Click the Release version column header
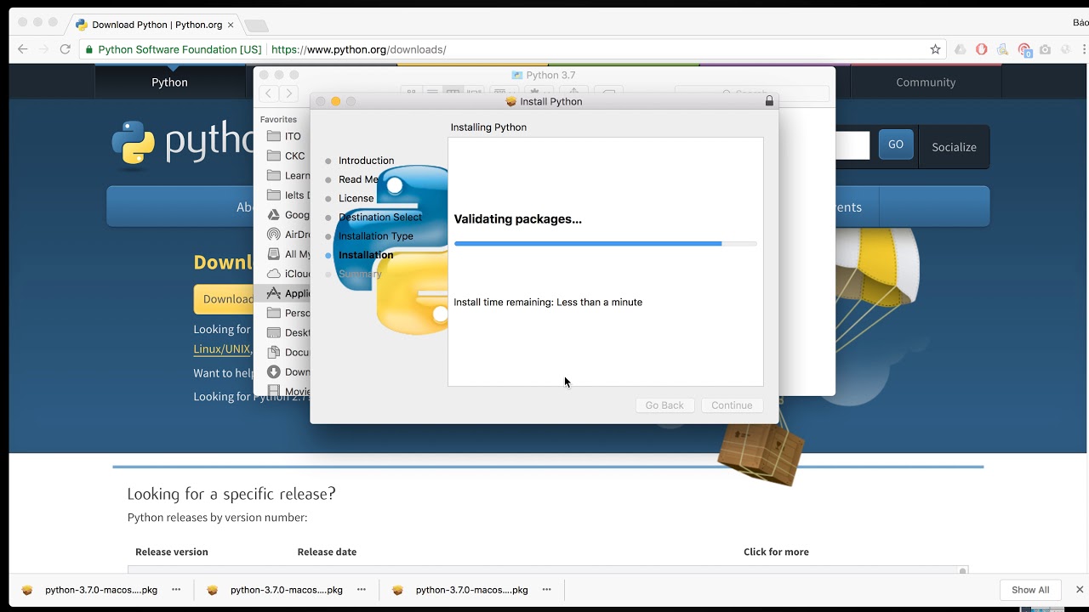The width and height of the screenshot is (1089, 612). (x=172, y=552)
